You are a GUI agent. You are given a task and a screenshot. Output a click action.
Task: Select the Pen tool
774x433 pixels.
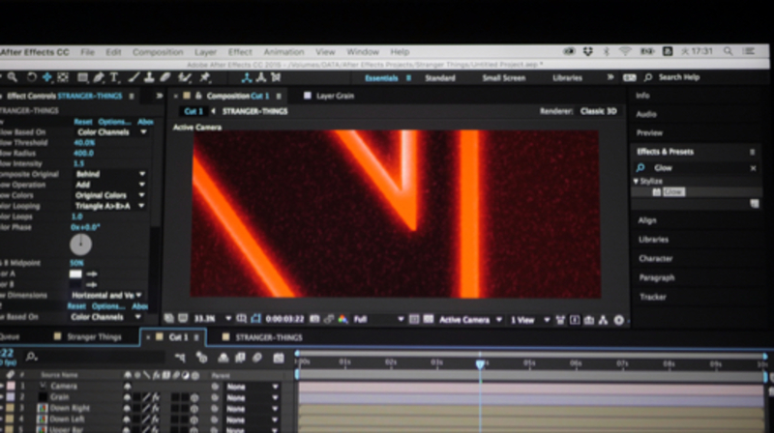[x=99, y=77]
